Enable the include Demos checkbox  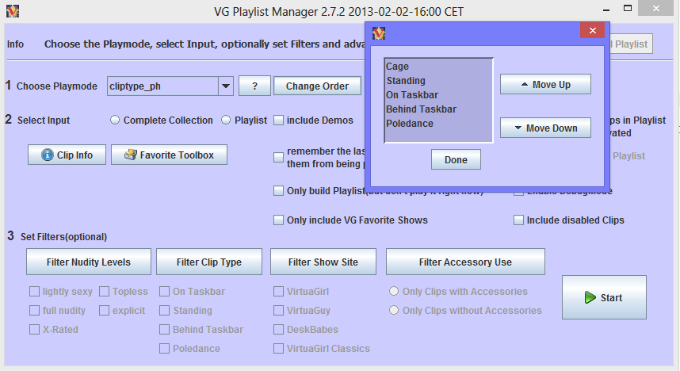tap(279, 120)
